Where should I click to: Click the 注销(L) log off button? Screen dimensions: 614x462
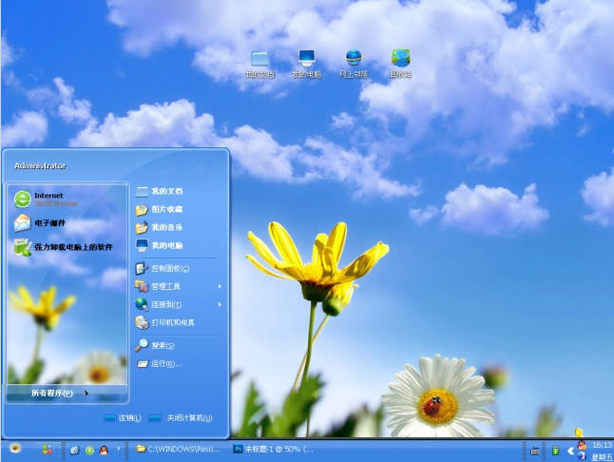(123, 418)
